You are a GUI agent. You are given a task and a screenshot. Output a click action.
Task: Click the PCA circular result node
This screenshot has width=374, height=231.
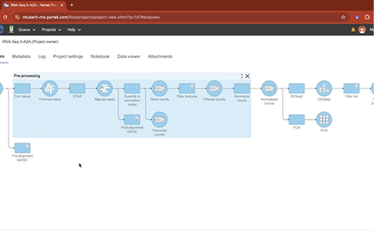[x=324, y=120]
